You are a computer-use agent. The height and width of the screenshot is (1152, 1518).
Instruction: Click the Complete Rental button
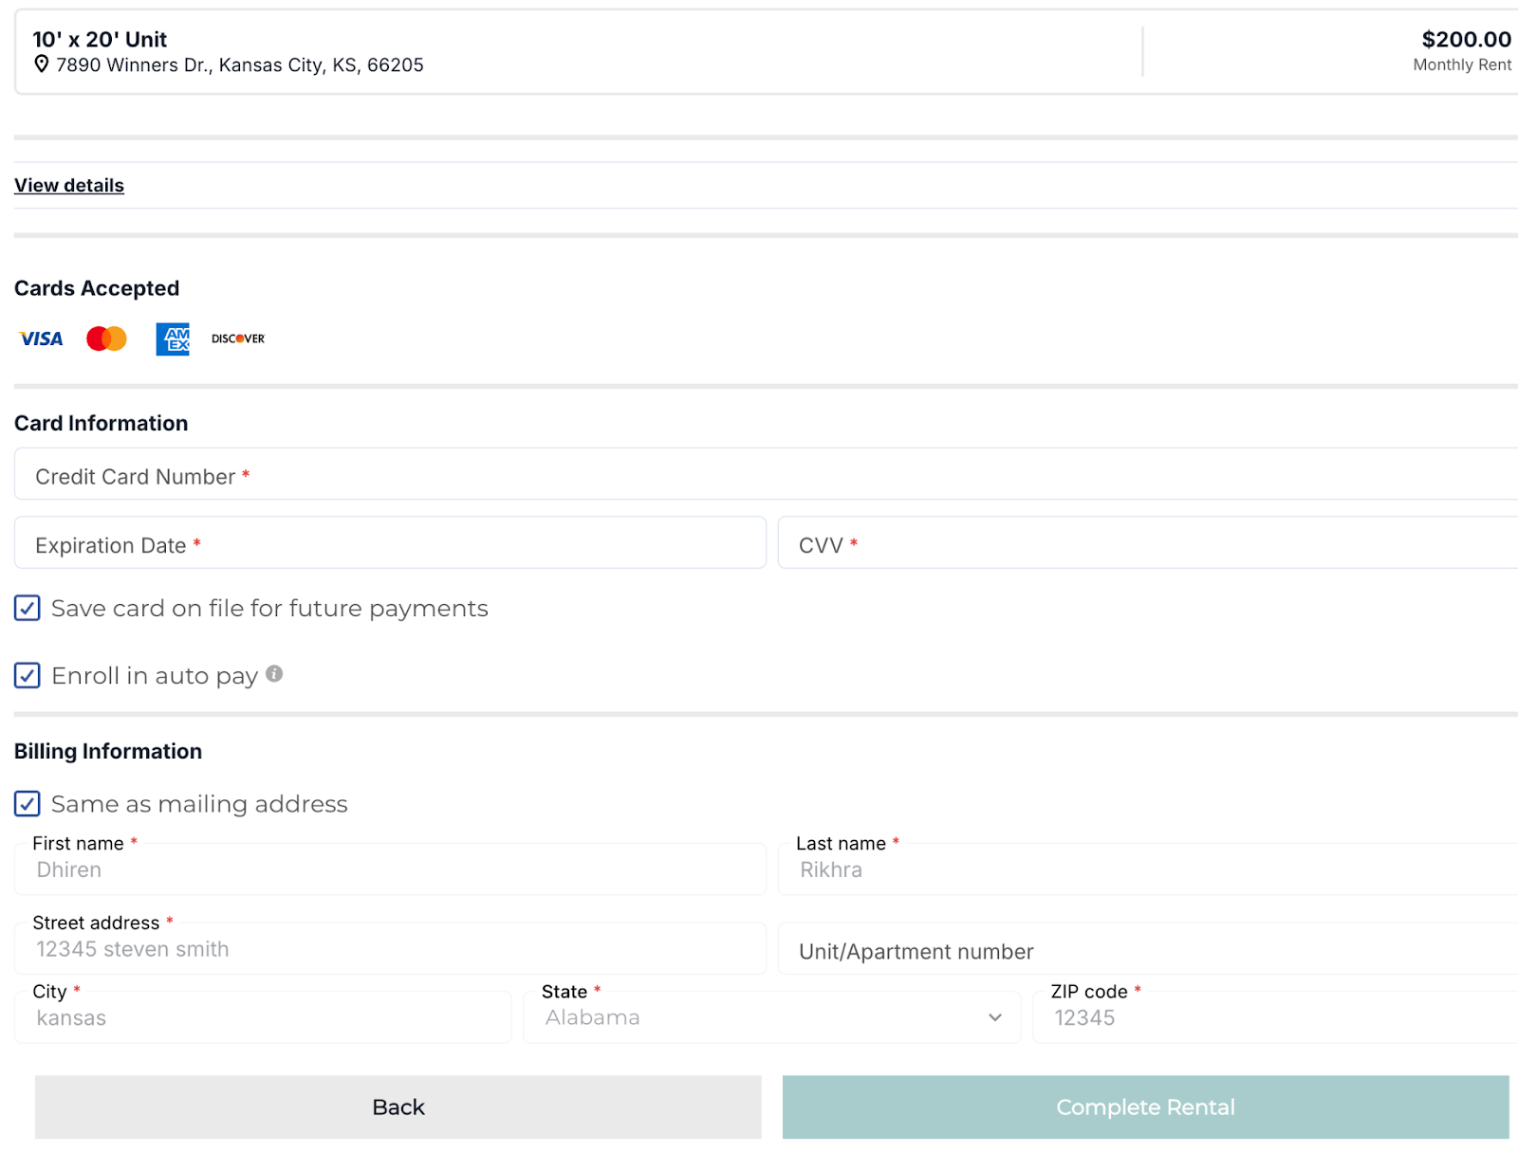[x=1145, y=1107]
